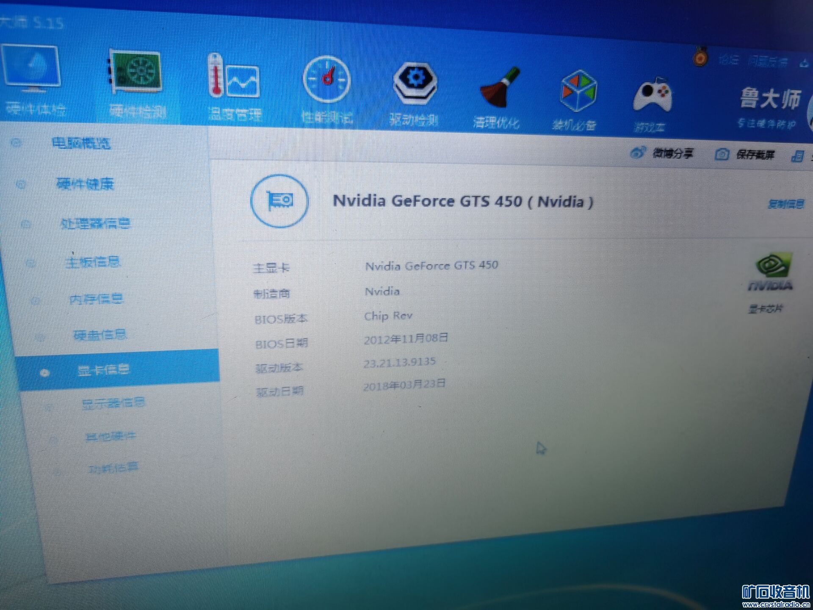Click the driver date 2018年03月23日

click(x=404, y=385)
